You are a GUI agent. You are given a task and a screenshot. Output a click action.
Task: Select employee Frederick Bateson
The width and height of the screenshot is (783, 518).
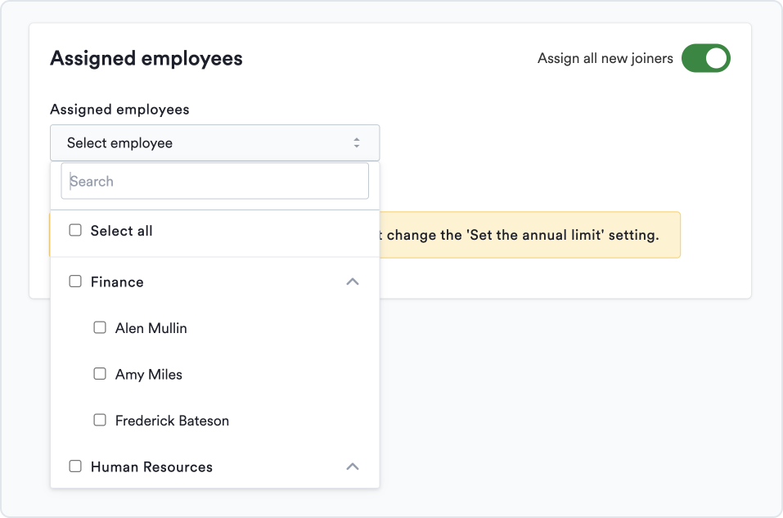pos(100,420)
